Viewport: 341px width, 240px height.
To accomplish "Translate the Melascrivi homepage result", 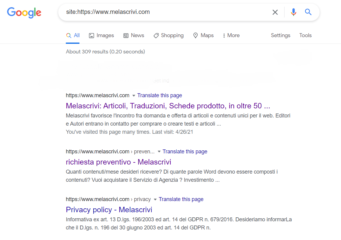I will click(159, 95).
